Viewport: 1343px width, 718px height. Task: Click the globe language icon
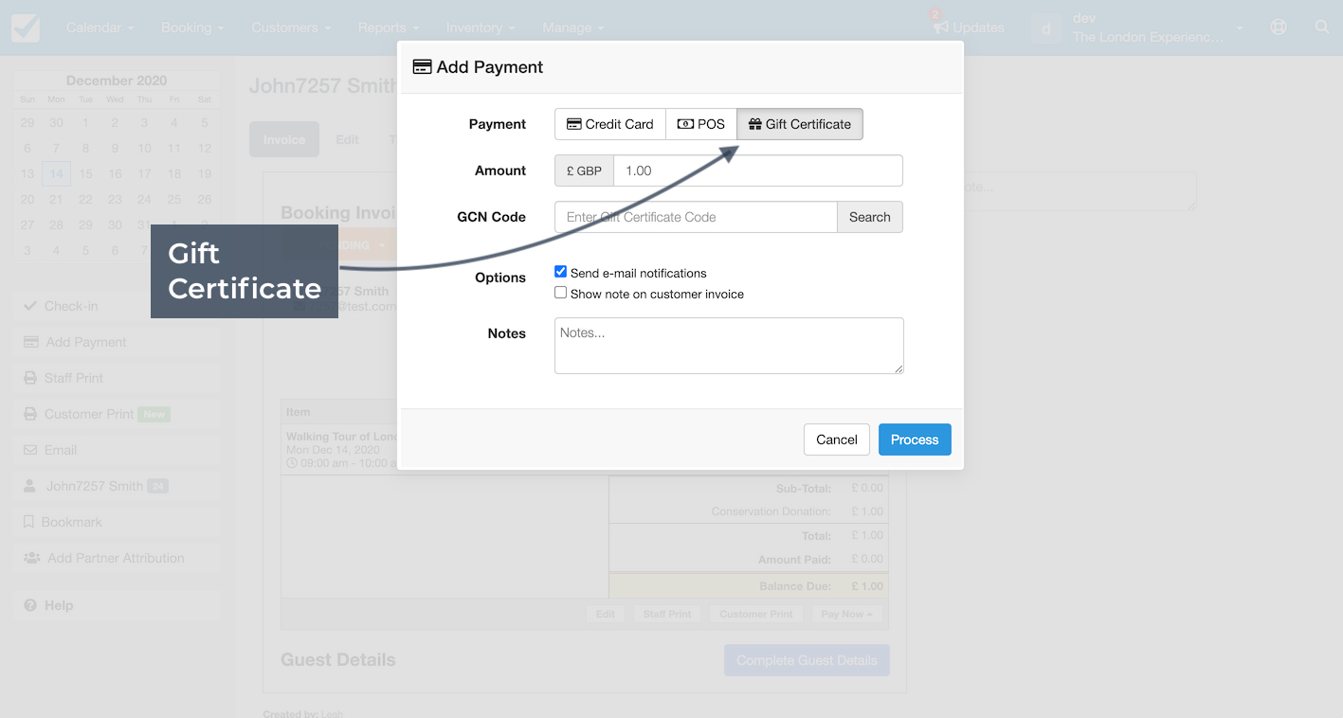pyautogui.click(x=1279, y=27)
